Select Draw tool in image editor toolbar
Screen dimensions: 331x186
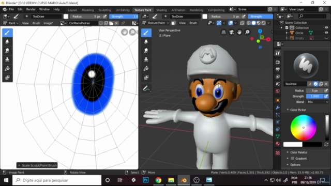[7, 33]
